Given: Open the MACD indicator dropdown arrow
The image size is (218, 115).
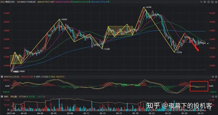Looking at the screenshot, I should (x=2, y=77).
